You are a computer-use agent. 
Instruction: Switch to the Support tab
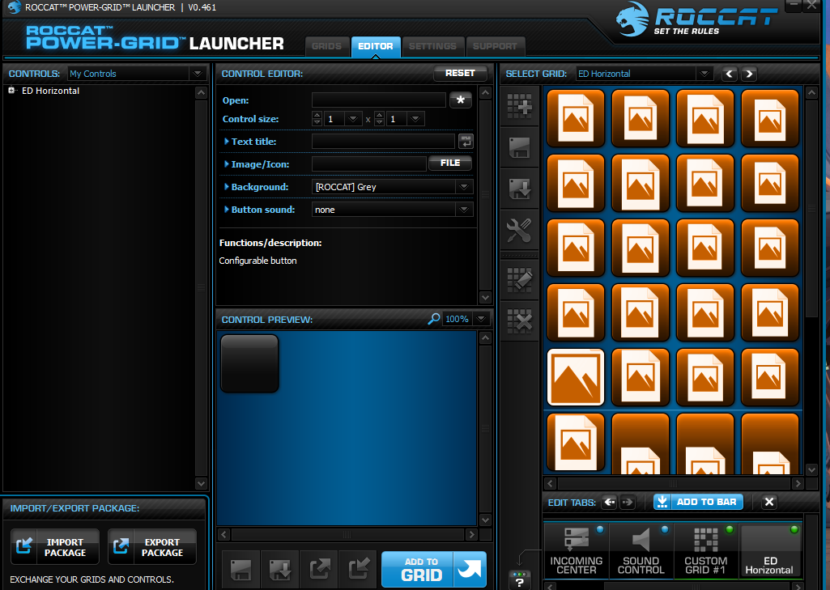[x=495, y=46]
